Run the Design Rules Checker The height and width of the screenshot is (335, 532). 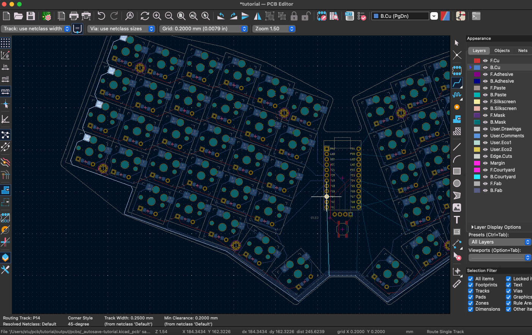(361, 16)
